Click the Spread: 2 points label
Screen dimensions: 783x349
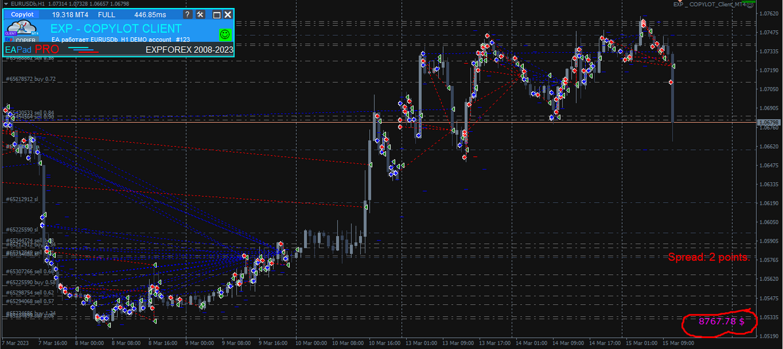coord(709,257)
